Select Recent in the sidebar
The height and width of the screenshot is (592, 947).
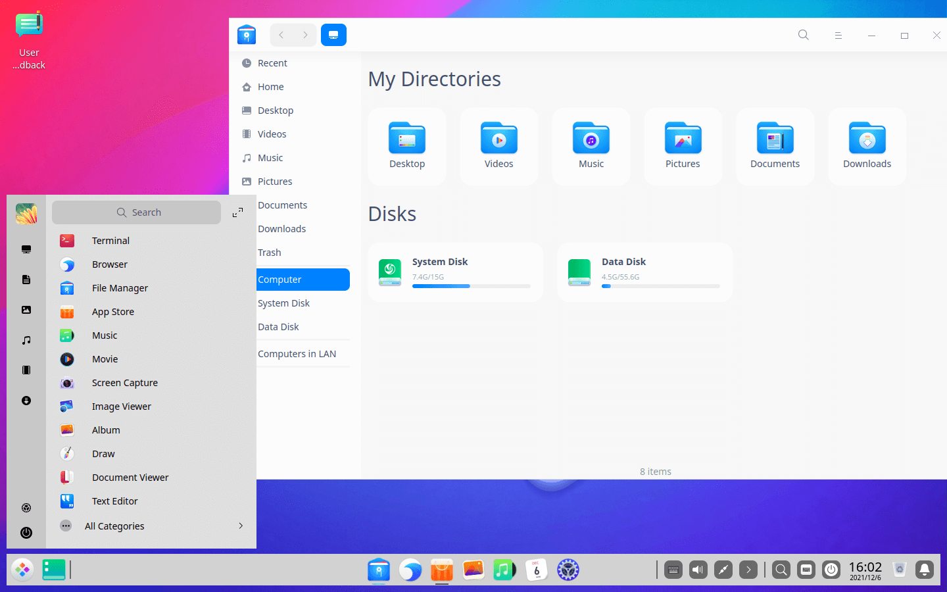pos(272,63)
